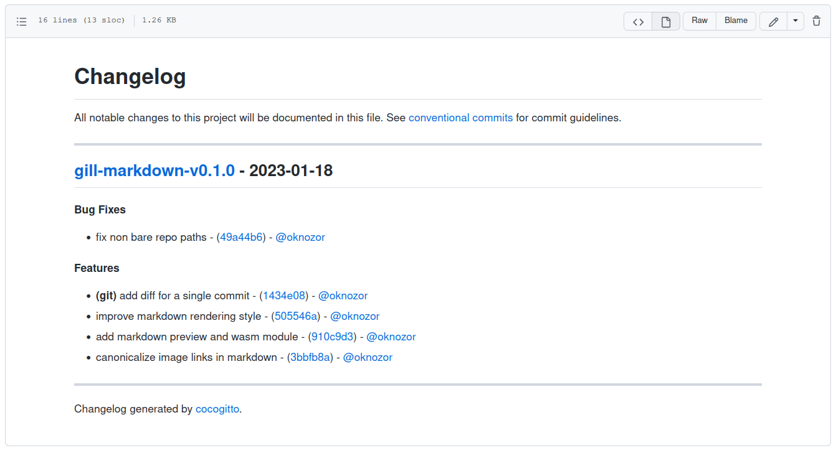Switch to source code view icon
This screenshot has height=453, width=836.
638,21
